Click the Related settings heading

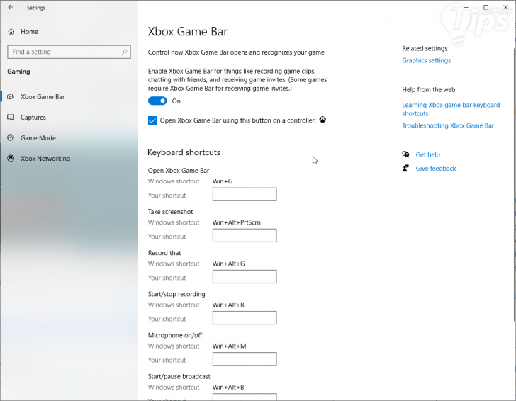[425, 48]
